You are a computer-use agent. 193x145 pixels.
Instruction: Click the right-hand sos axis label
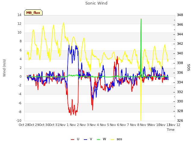pos(189,68)
